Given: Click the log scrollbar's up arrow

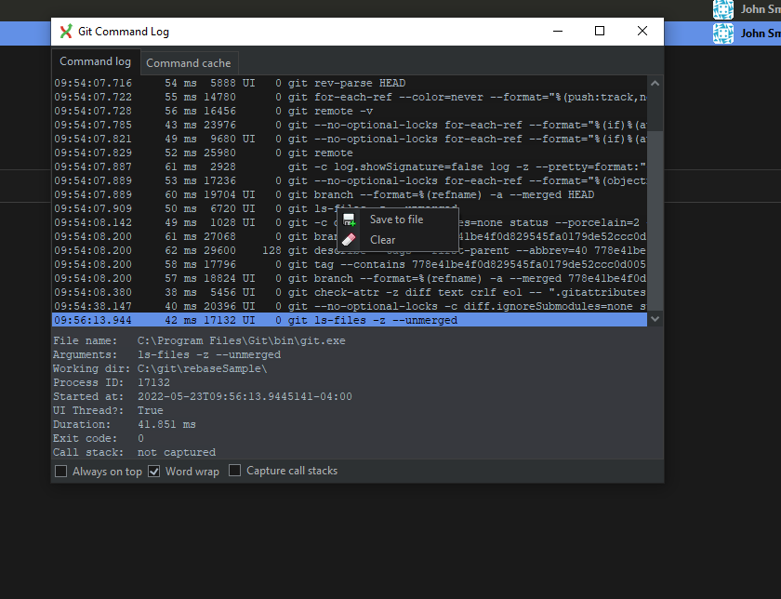Looking at the screenshot, I should [655, 82].
